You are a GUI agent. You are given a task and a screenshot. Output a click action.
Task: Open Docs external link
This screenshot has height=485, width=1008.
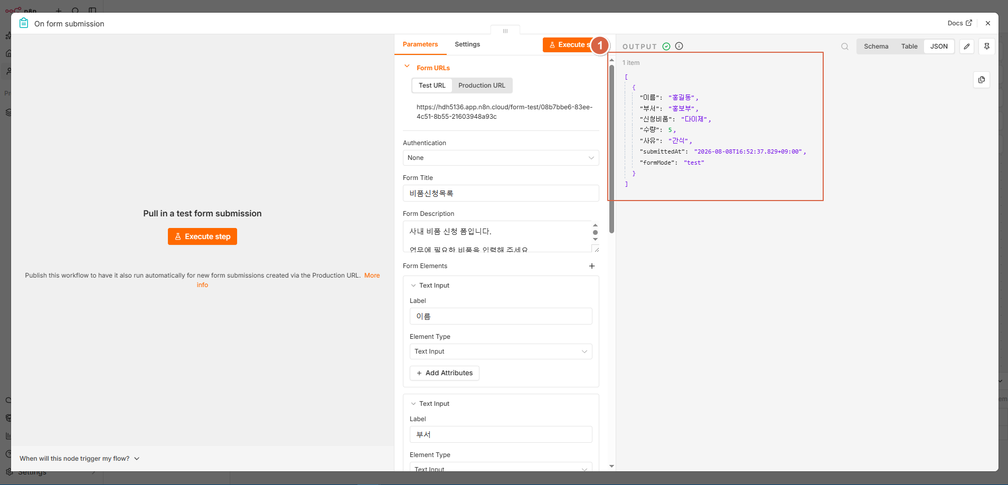click(959, 23)
